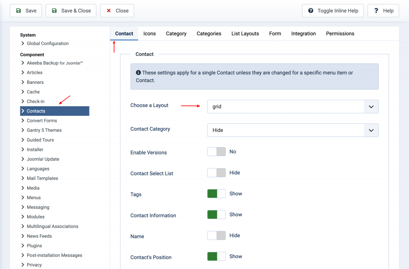Viewport: 409px width, 269px height.
Task: Click the chevron icon beside Guided Tours
Action: click(x=23, y=140)
